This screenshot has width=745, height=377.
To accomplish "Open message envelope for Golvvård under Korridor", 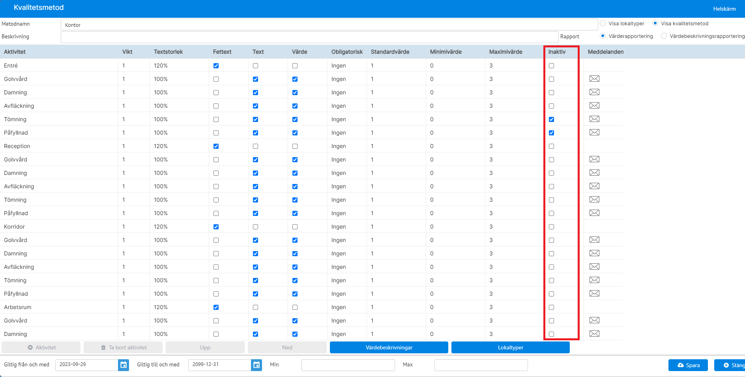I will tap(594, 240).
